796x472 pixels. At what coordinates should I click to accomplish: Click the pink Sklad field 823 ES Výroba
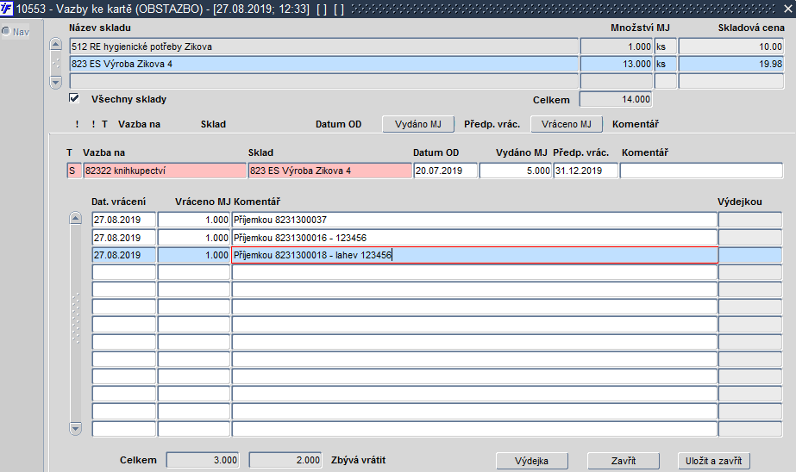[330, 171]
